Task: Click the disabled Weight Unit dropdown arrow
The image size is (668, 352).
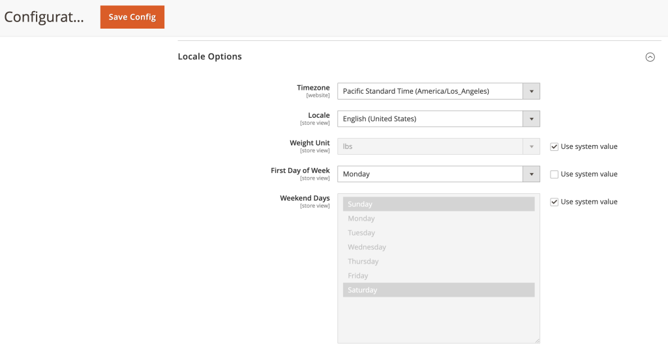Action: coord(531,146)
